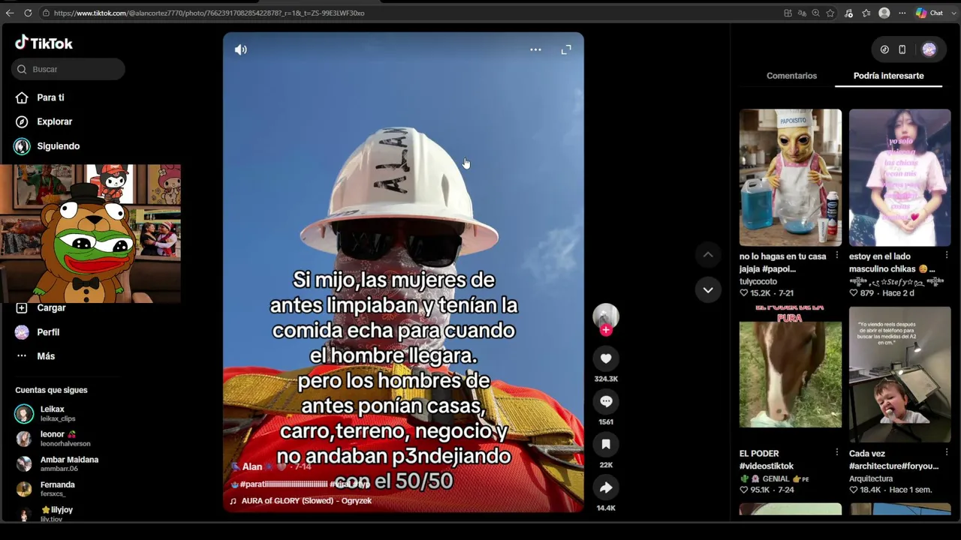Open options for 'Cada vez' video
Viewport: 961px width, 540px height.
(x=946, y=452)
